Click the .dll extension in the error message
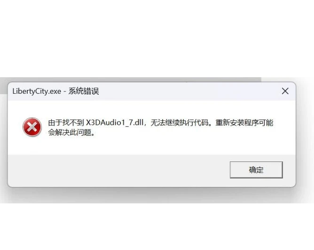 [138, 122]
